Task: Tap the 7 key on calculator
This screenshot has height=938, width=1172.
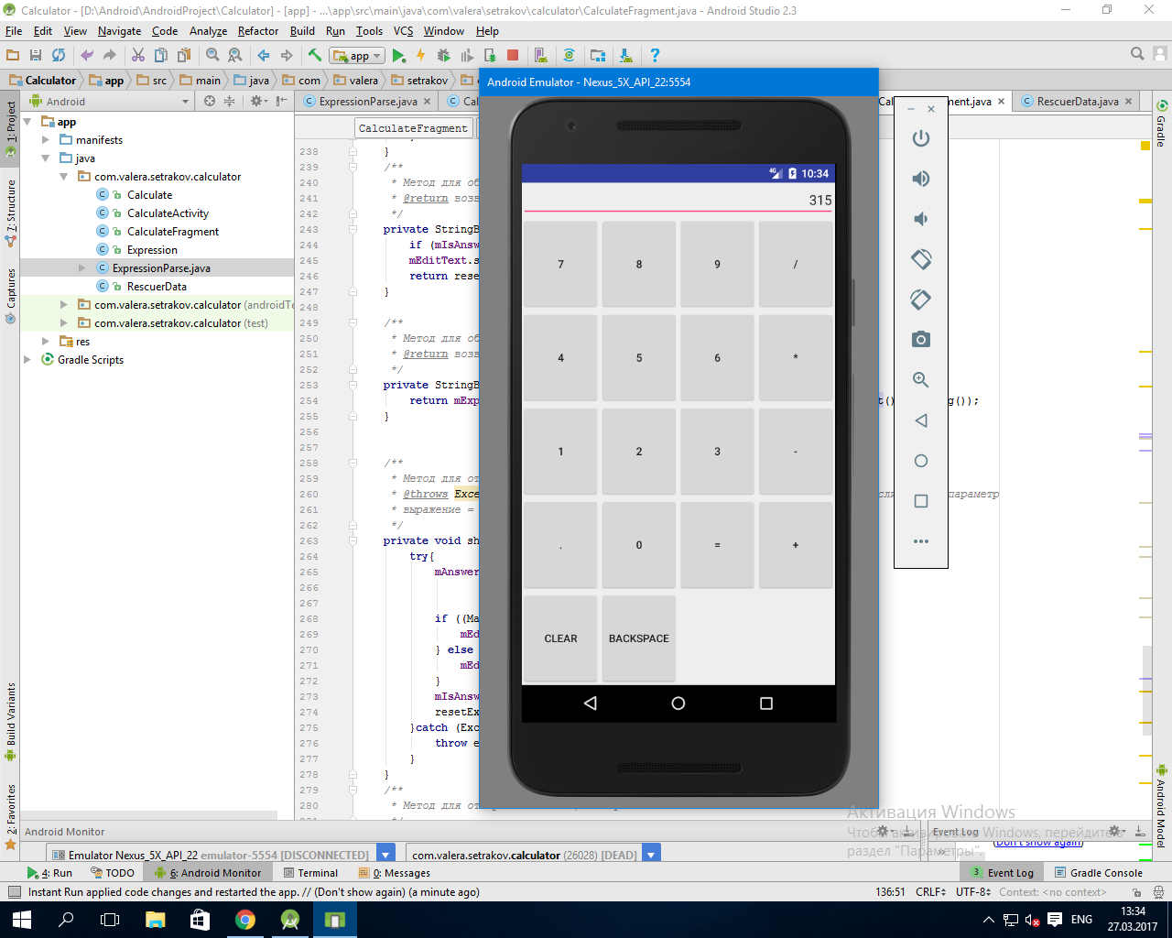Action: click(560, 264)
